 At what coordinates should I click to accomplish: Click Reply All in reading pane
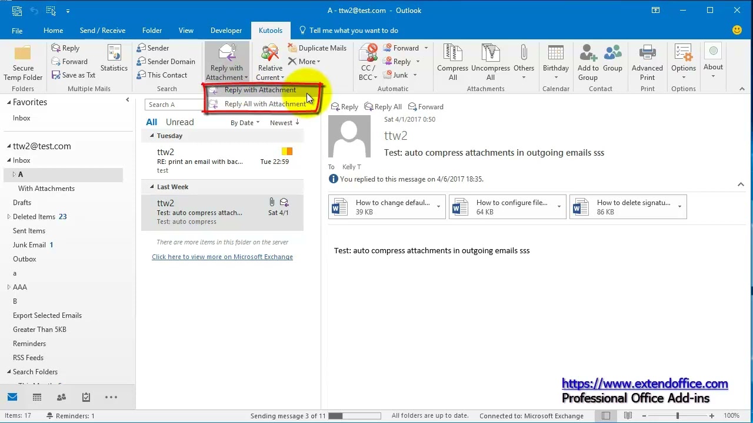(x=383, y=107)
